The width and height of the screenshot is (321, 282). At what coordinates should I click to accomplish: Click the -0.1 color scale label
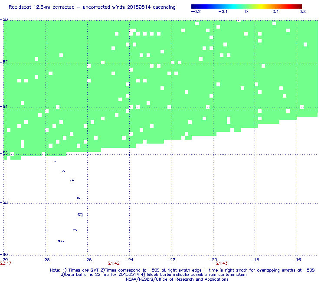[223, 12]
